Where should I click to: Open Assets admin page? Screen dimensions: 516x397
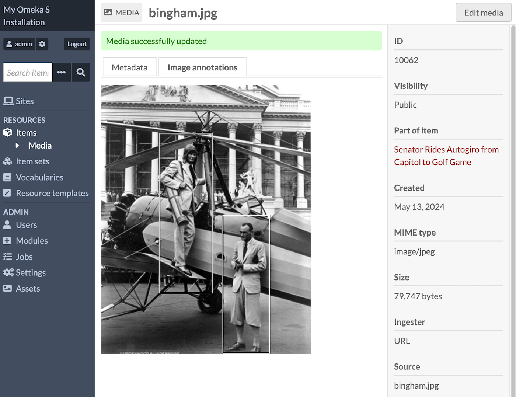[28, 289]
